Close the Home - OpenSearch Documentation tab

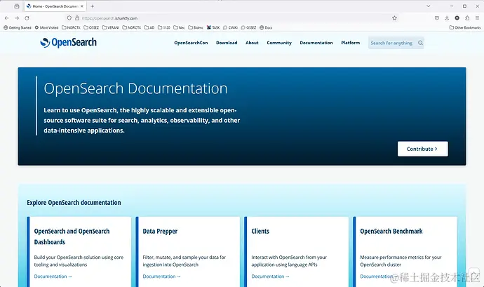pyautogui.click(x=82, y=6)
